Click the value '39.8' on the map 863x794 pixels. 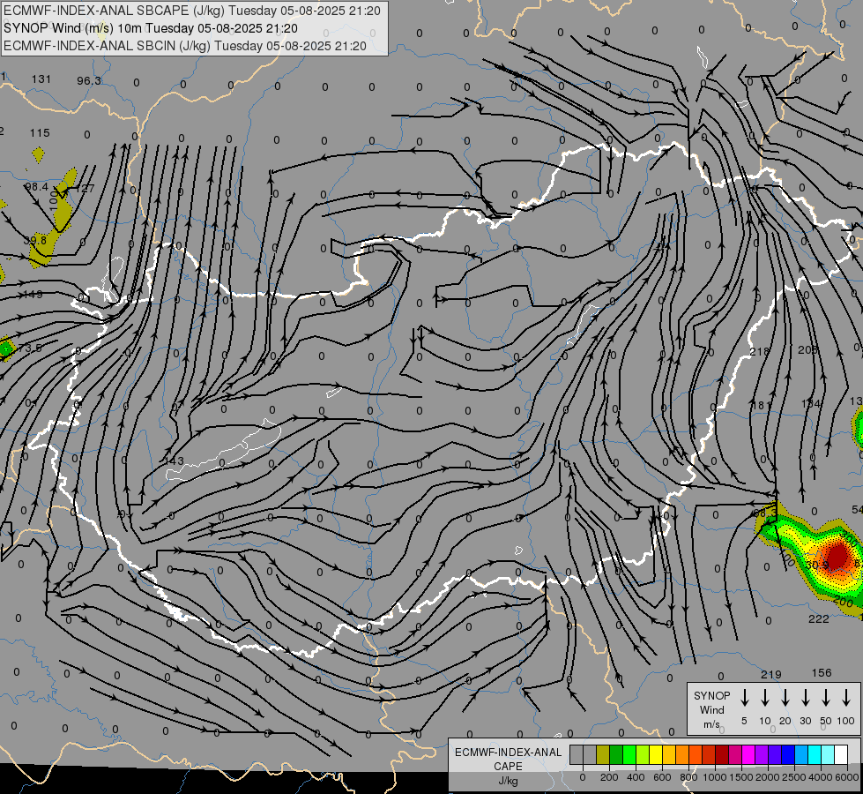coord(34,240)
